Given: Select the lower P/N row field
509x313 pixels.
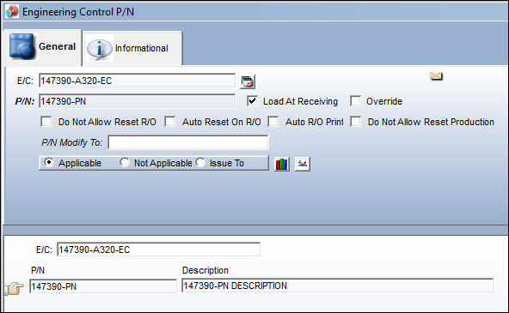Looking at the screenshot, I should click(103, 286).
